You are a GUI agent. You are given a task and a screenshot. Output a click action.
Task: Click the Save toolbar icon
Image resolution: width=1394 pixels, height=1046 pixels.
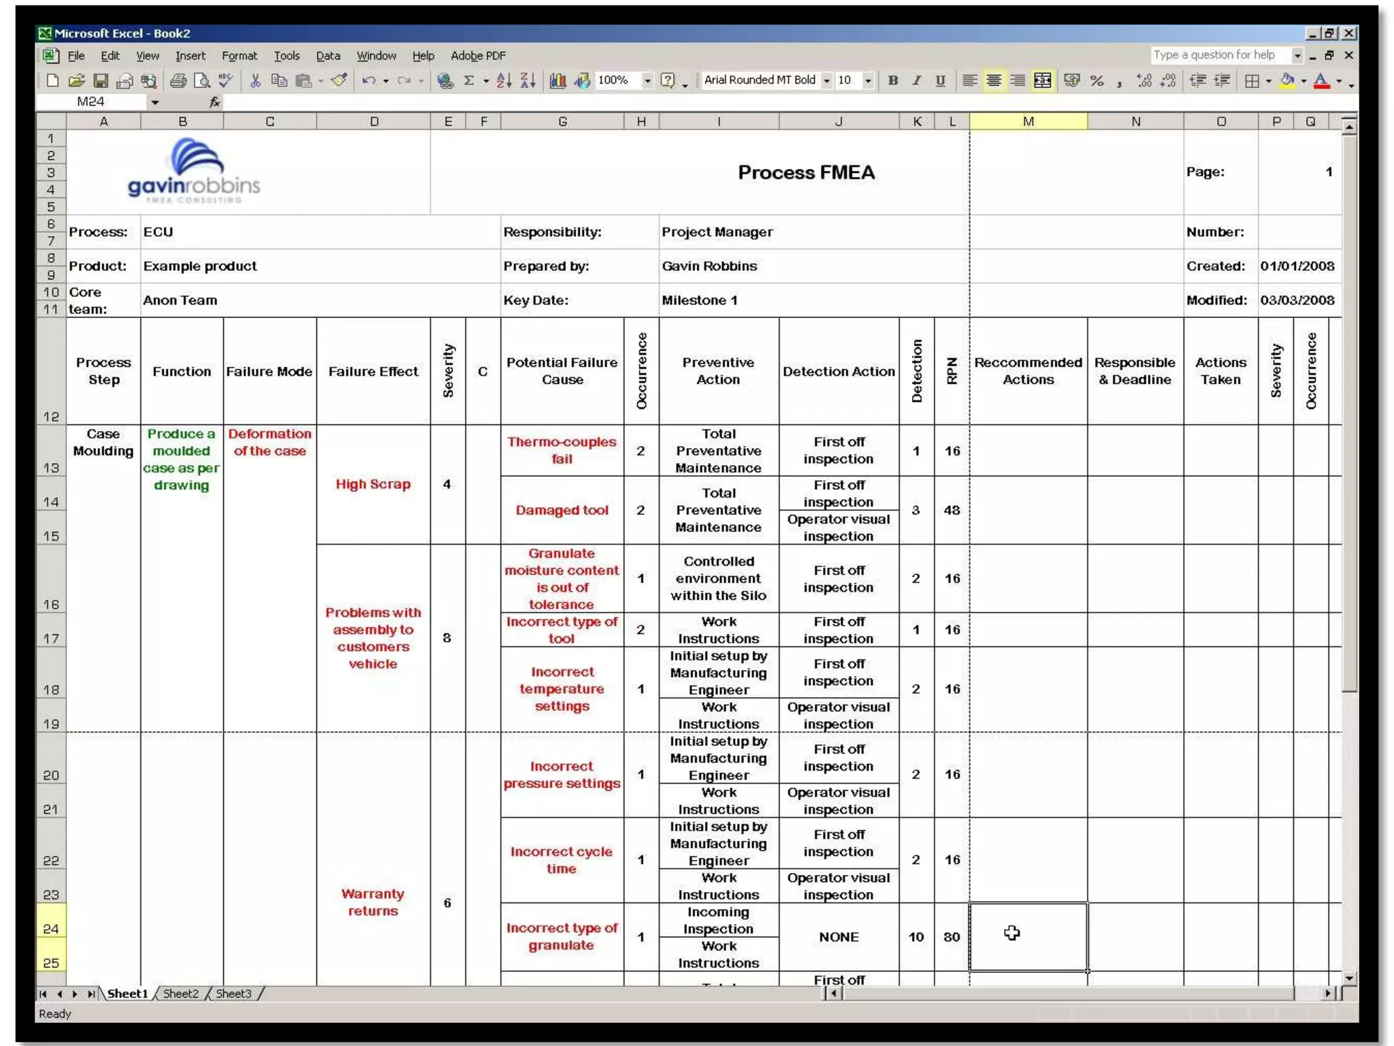point(101,81)
